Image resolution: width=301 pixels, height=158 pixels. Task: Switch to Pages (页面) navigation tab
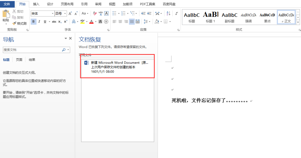pyautogui.click(x=19, y=60)
